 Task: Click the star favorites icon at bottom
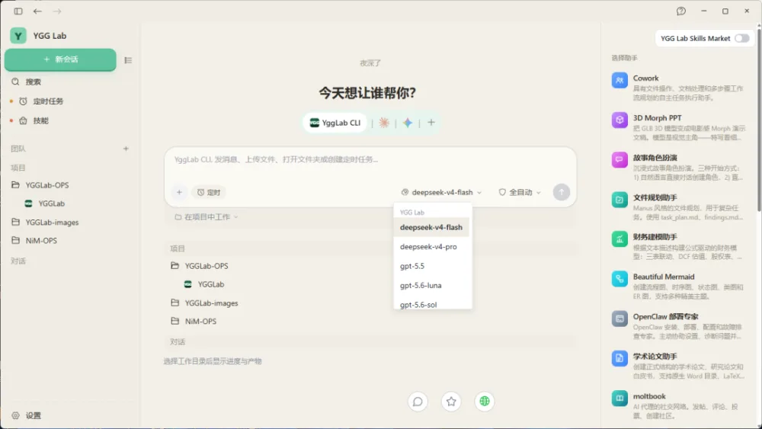click(451, 402)
